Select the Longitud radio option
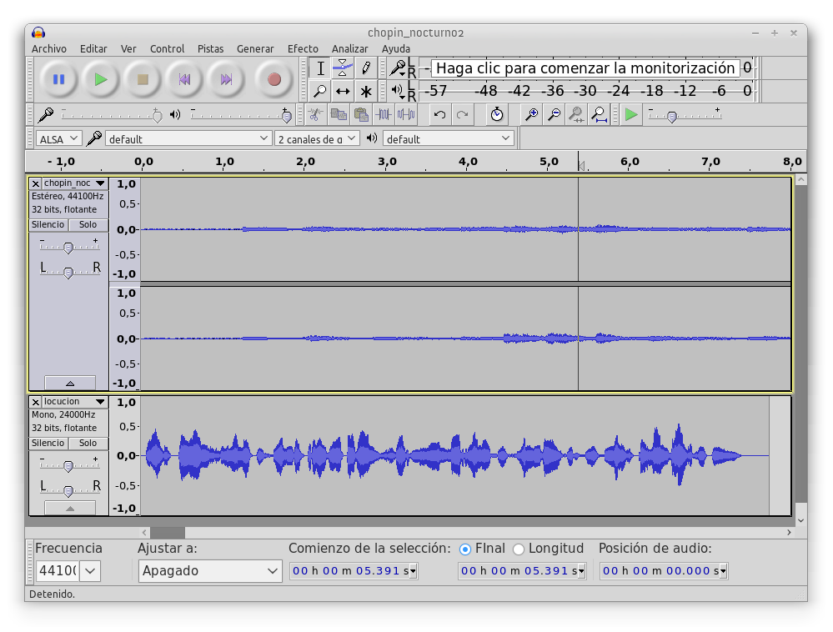 click(x=519, y=549)
